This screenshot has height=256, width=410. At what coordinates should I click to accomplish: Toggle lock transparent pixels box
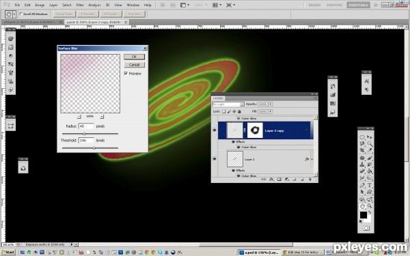[224, 111]
